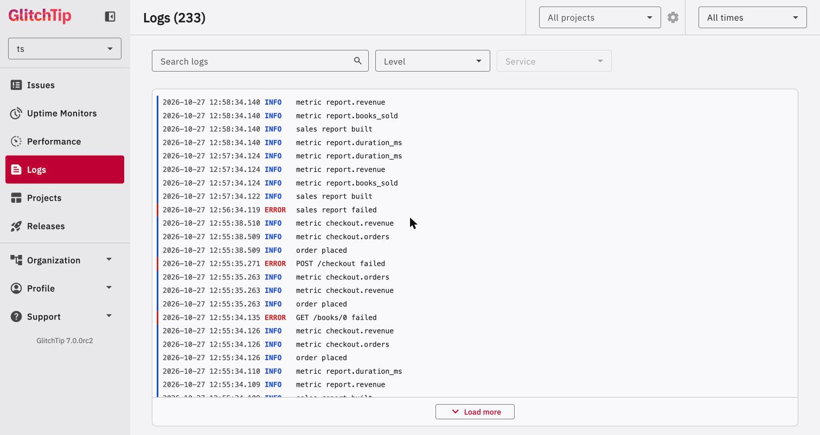820x435 pixels.
Task: Click the Uptime Monitors icon
Action: (x=16, y=113)
